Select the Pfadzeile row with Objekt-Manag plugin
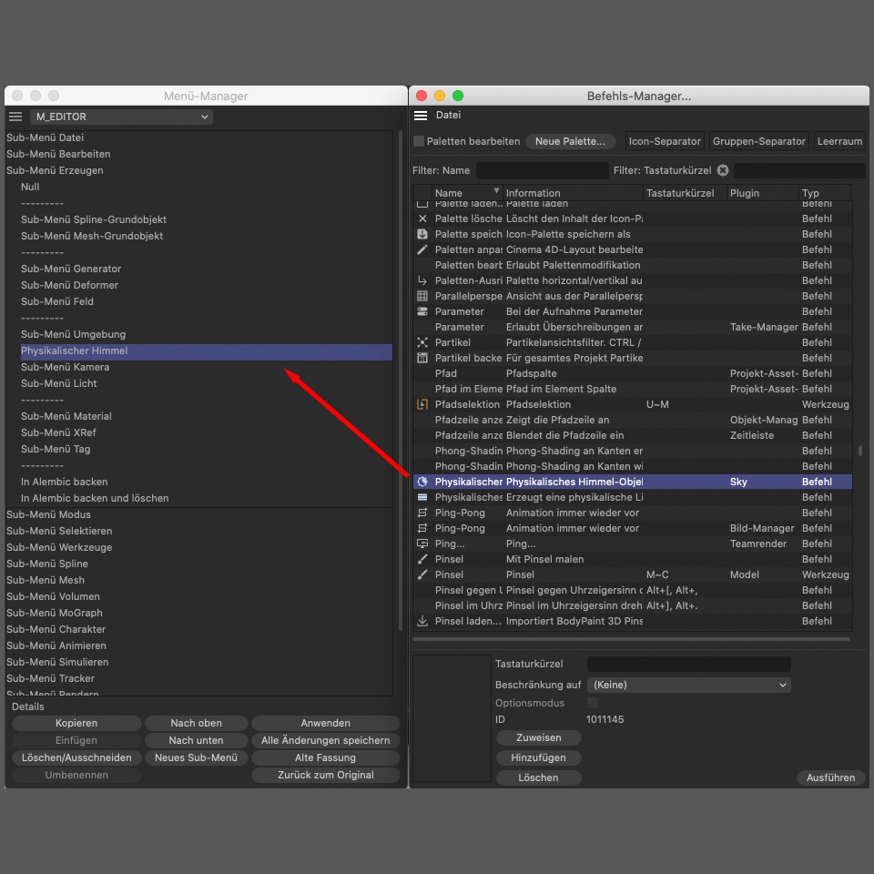The image size is (874, 874). tap(633, 420)
